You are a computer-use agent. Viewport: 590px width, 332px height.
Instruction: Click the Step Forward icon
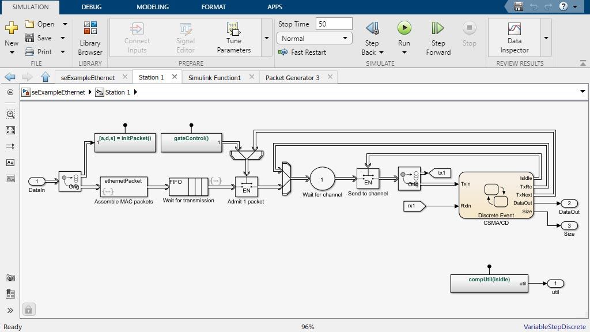[438, 29]
